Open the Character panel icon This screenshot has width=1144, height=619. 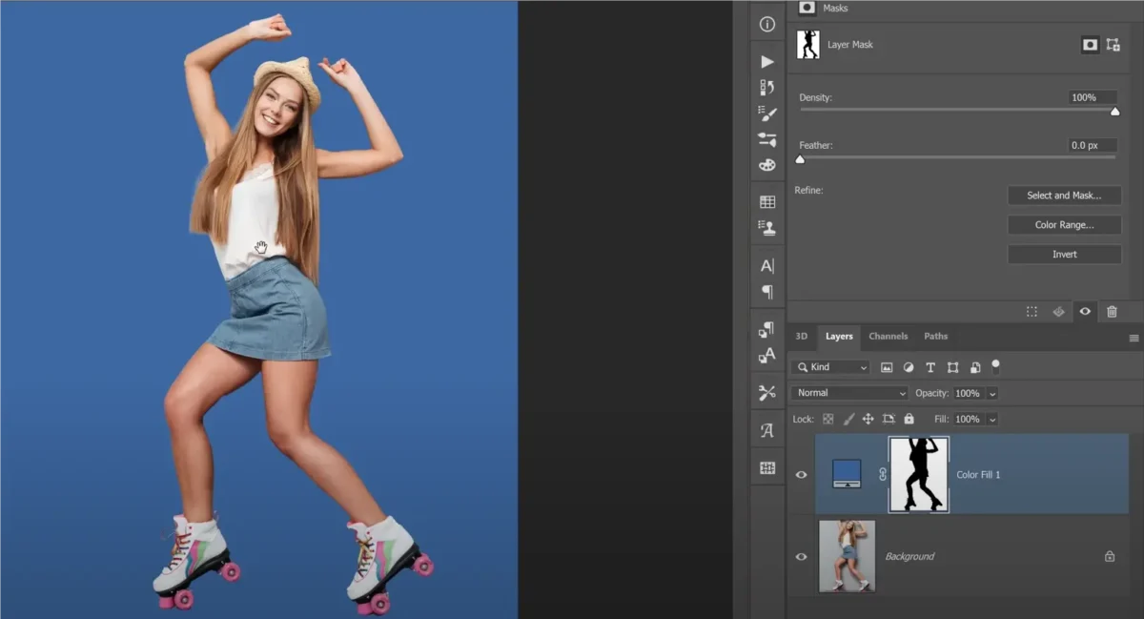click(766, 266)
